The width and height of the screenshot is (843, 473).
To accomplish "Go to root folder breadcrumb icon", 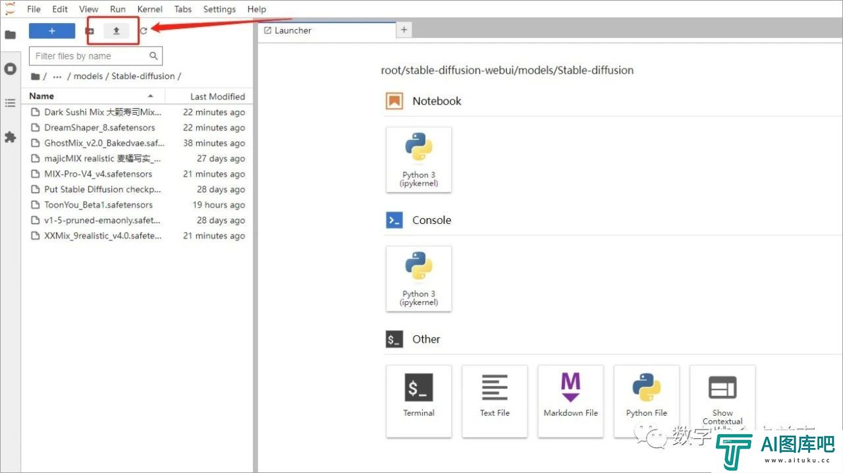I will 36,76.
